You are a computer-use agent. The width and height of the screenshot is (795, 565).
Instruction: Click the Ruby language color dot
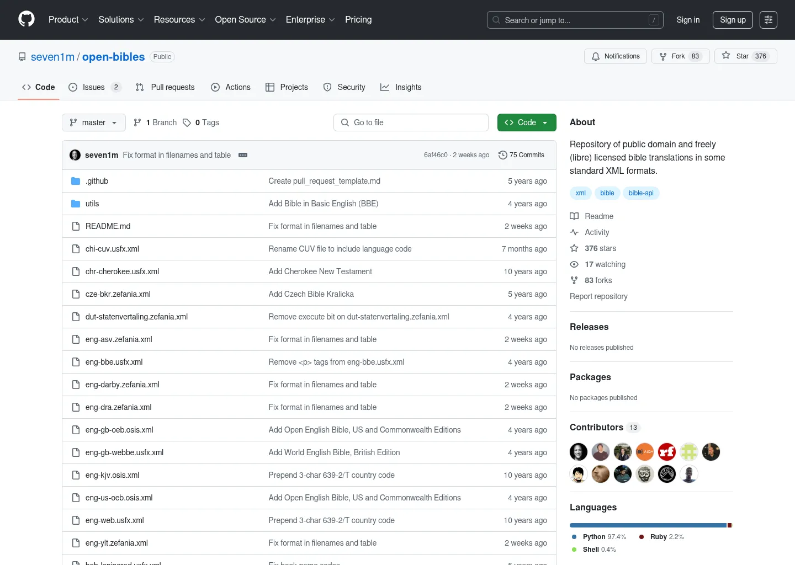pos(642,537)
